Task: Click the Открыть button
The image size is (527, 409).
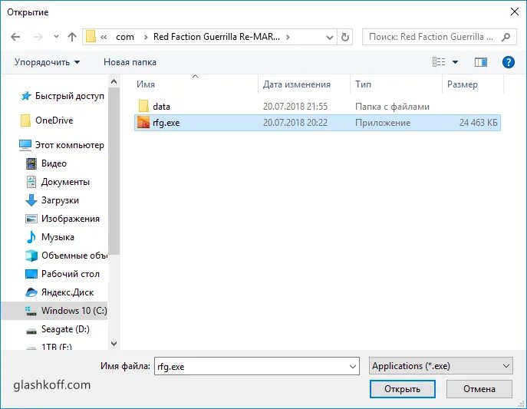Action: pyautogui.click(x=402, y=389)
